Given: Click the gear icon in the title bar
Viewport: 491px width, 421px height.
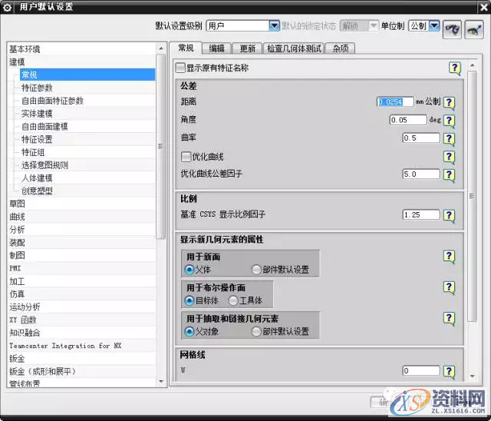Looking at the screenshot, I should click(7, 7).
